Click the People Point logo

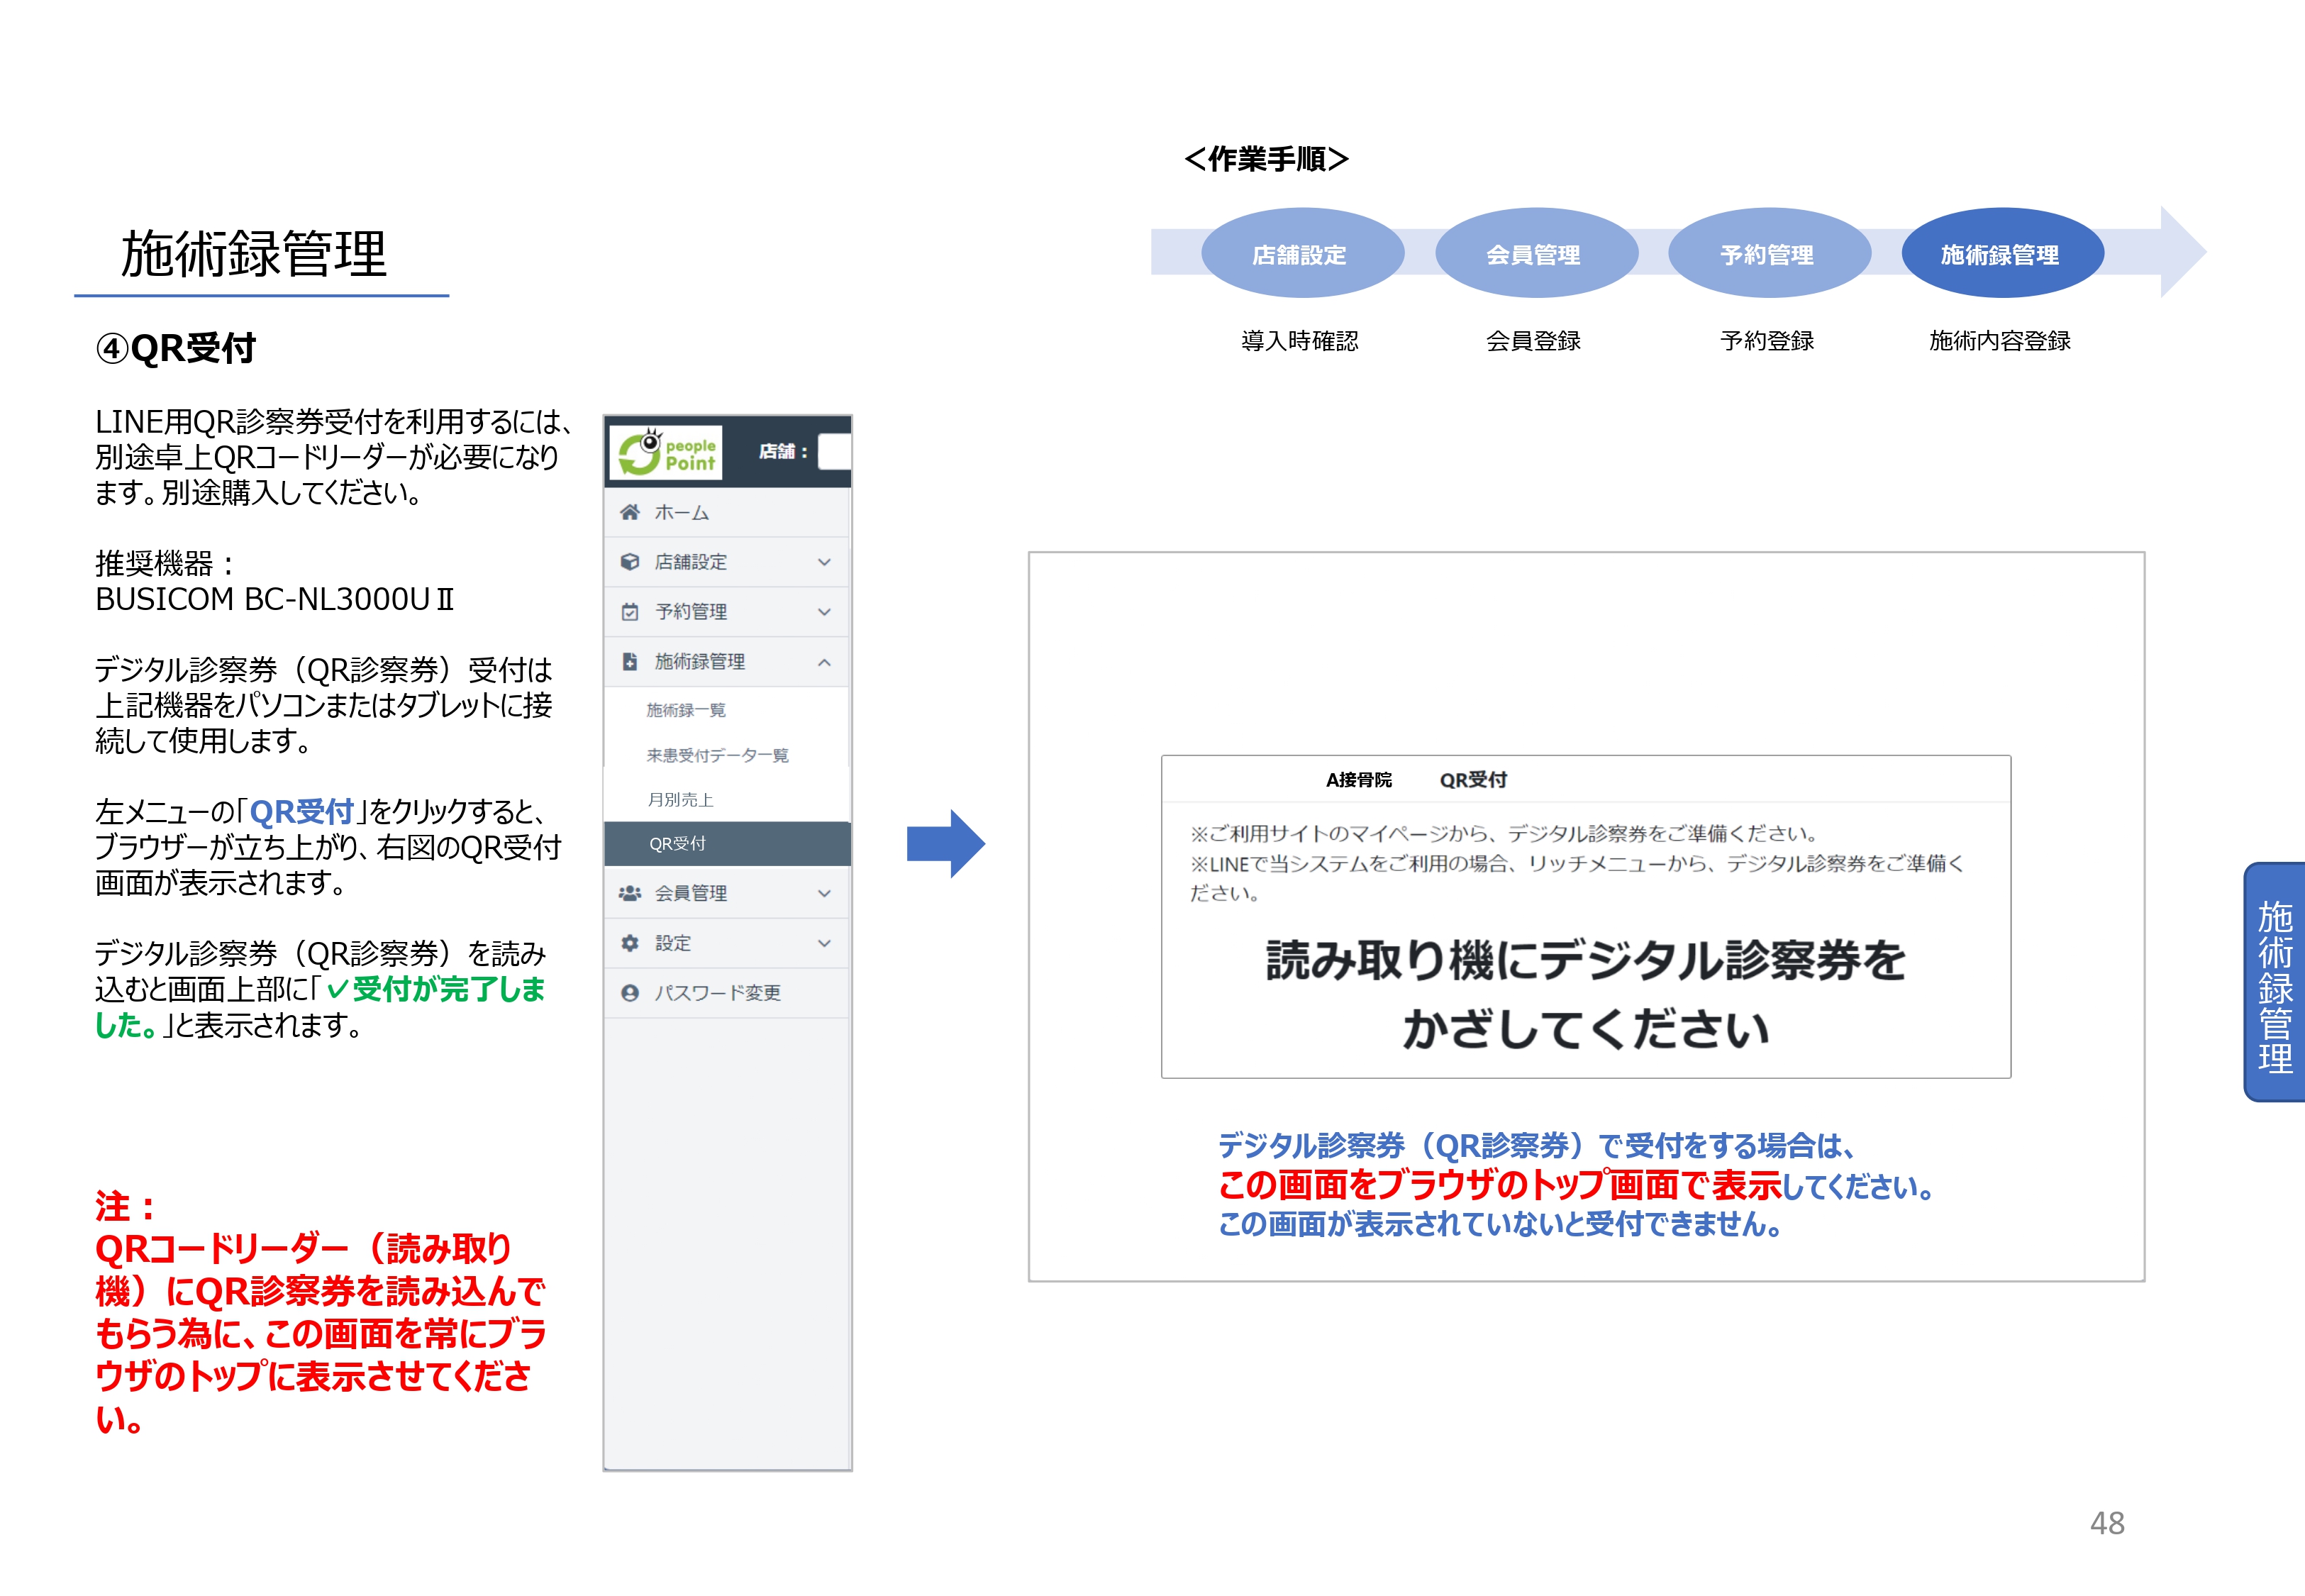point(666,453)
